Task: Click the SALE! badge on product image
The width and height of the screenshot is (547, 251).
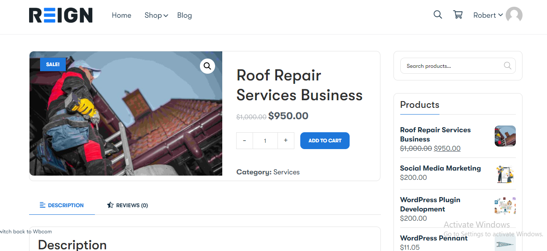Action: click(x=53, y=64)
